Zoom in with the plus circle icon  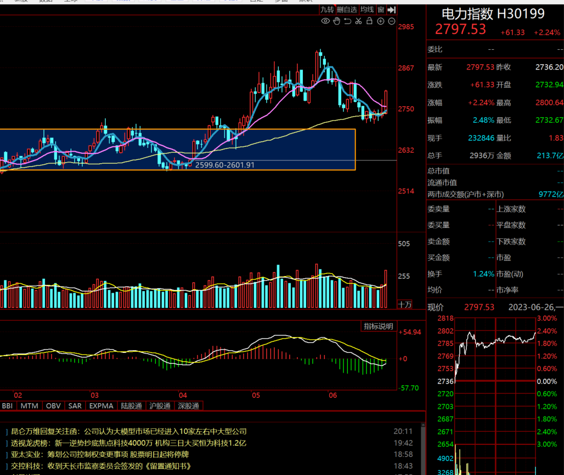pyautogui.click(x=381, y=21)
